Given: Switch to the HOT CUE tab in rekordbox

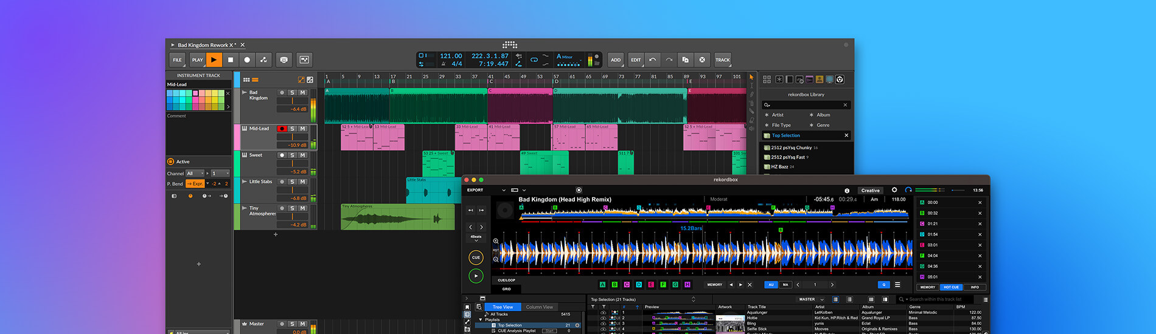Looking at the screenshot, I should tap(950, 287).
